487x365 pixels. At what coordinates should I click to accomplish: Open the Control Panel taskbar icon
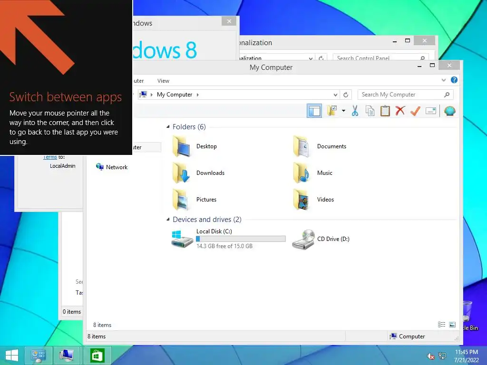coord(38,355)
